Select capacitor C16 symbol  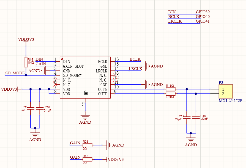(x=40, y=108)
